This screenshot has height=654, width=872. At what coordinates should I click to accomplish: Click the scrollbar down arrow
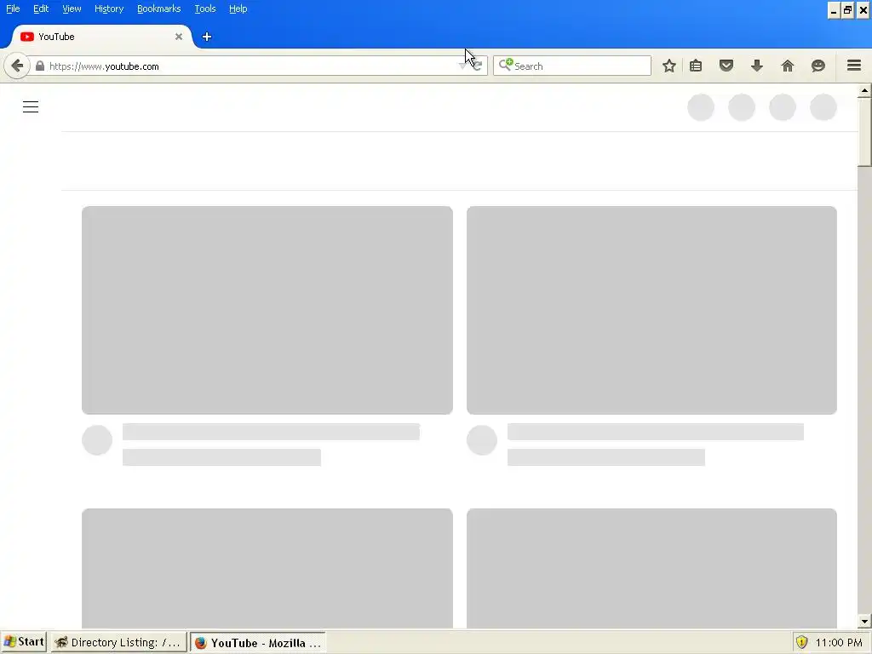[864, 621]
